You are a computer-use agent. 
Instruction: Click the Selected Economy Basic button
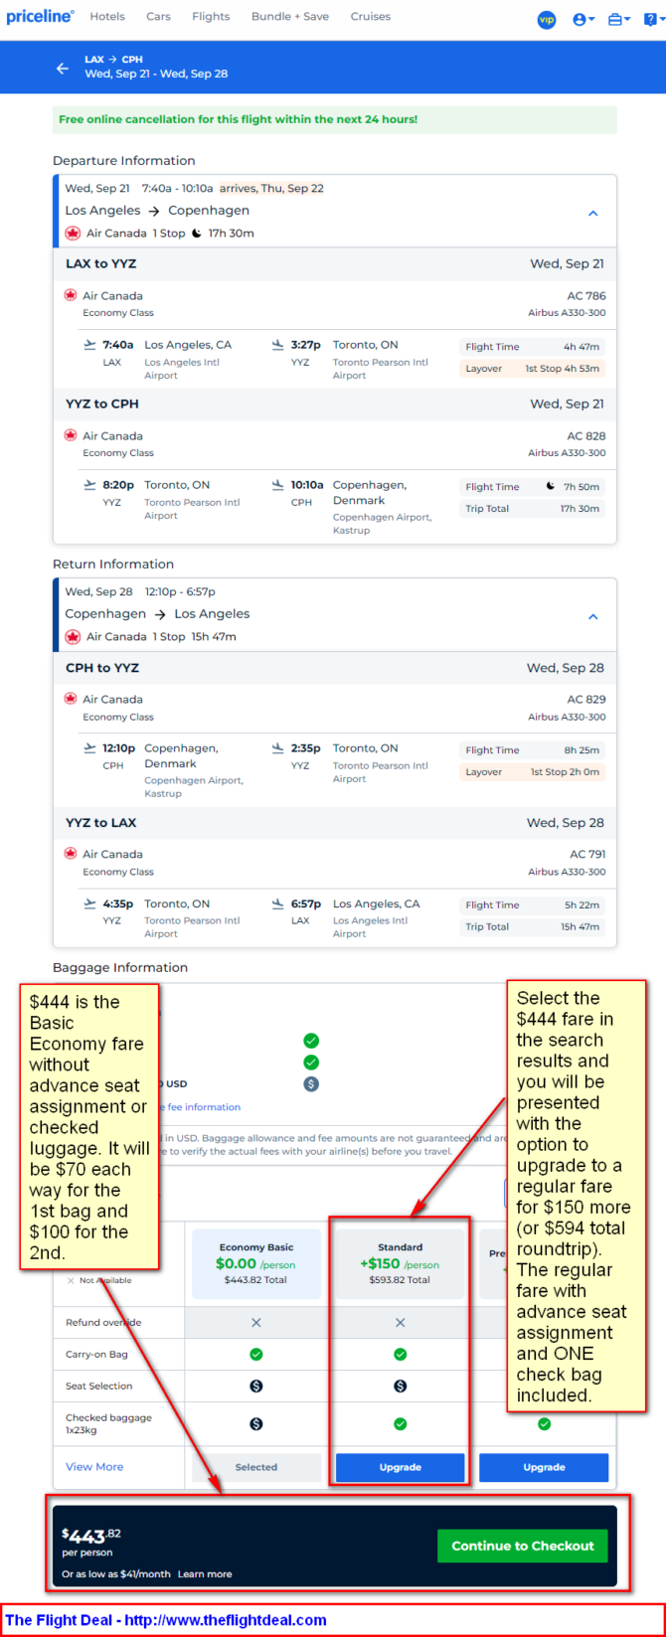coord(256,1467)
